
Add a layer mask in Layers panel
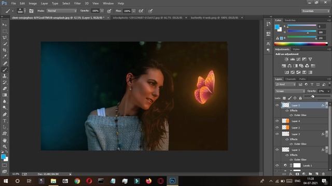(297, 174)
